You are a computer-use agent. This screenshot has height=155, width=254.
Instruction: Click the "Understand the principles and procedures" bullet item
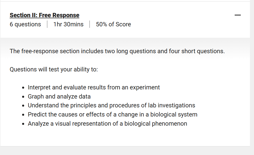coord(111,105)
